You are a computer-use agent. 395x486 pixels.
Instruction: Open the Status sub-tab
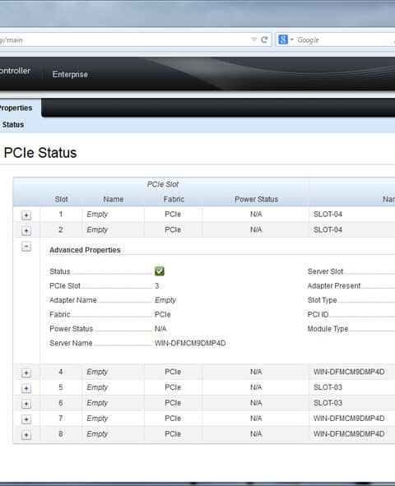(x=12, y=125)
